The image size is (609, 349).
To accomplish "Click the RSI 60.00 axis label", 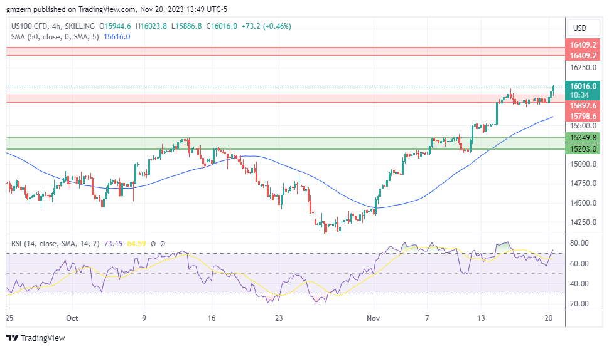I will [579, 264].
